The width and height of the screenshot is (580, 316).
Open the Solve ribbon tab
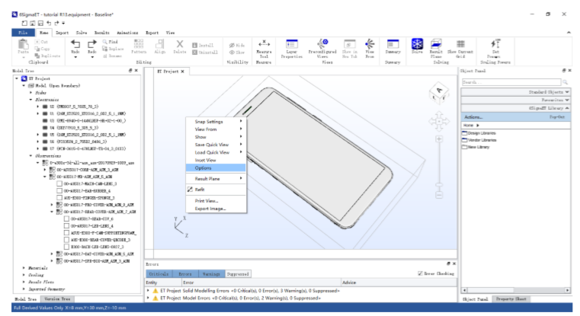click(82, 33)
